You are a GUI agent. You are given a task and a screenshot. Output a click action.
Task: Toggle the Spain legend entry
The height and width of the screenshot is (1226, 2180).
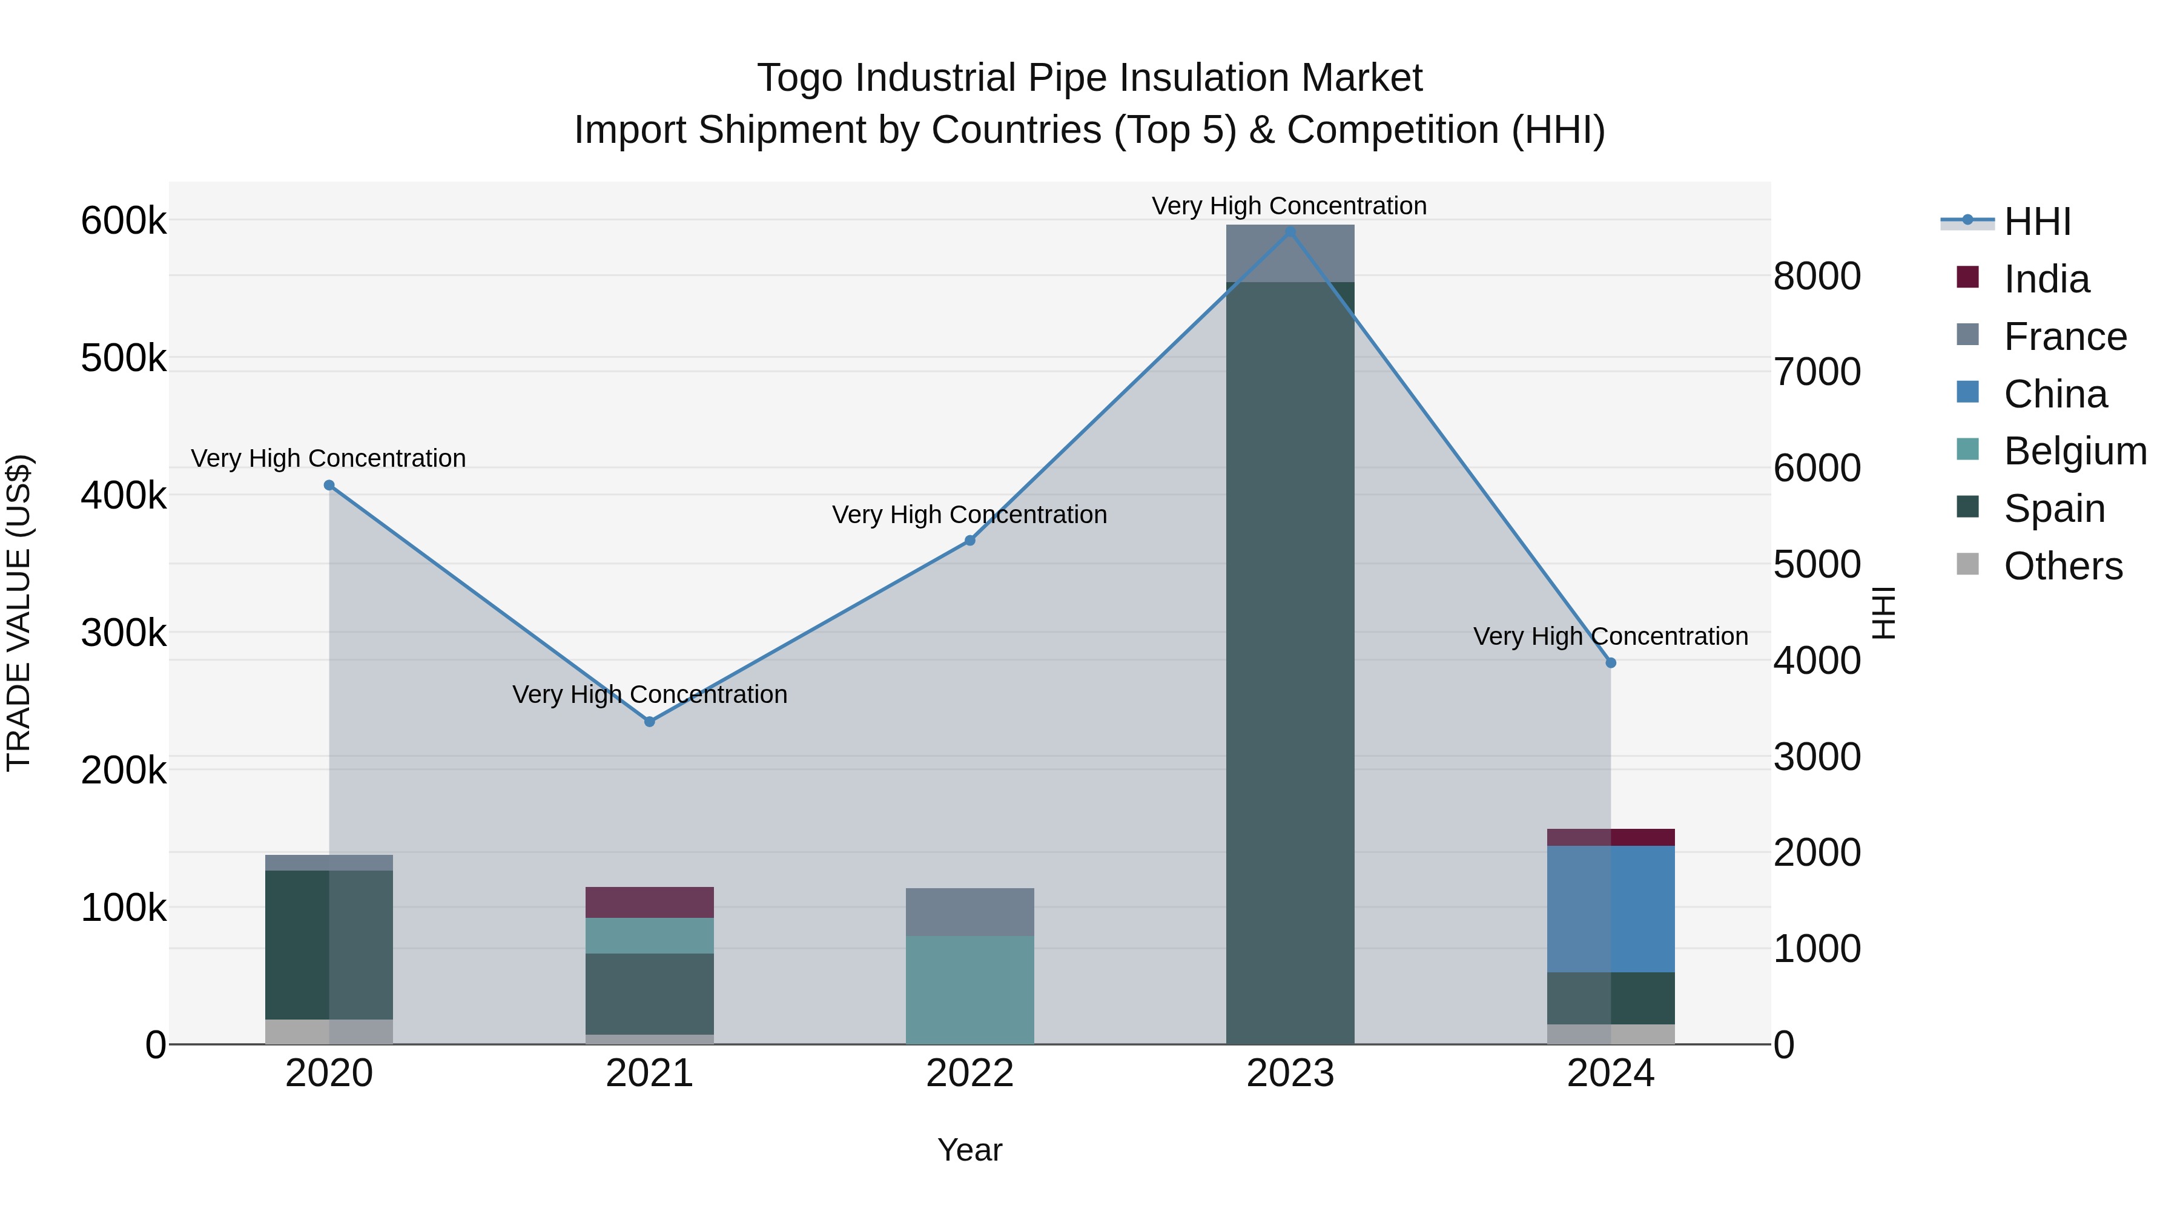click(2031, 509)
